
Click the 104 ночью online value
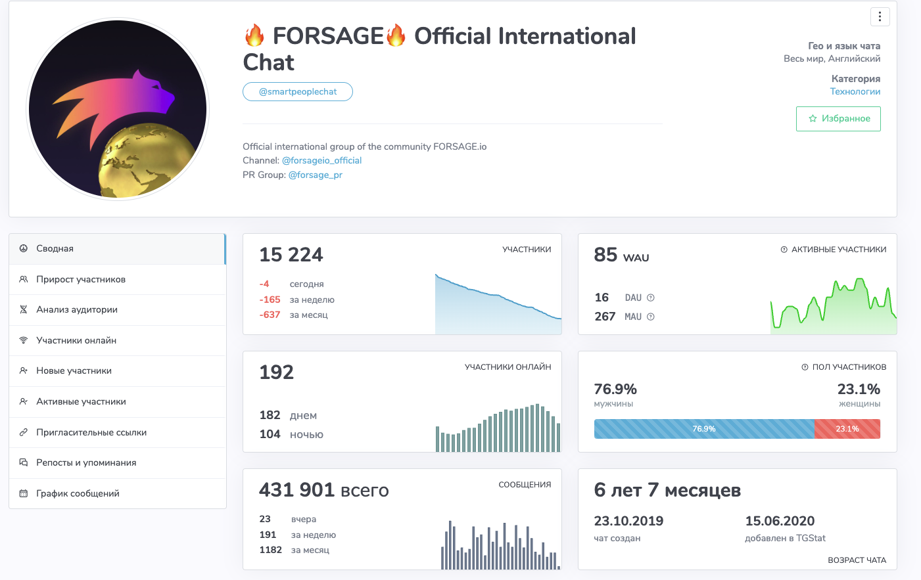[x=291, y=434]
